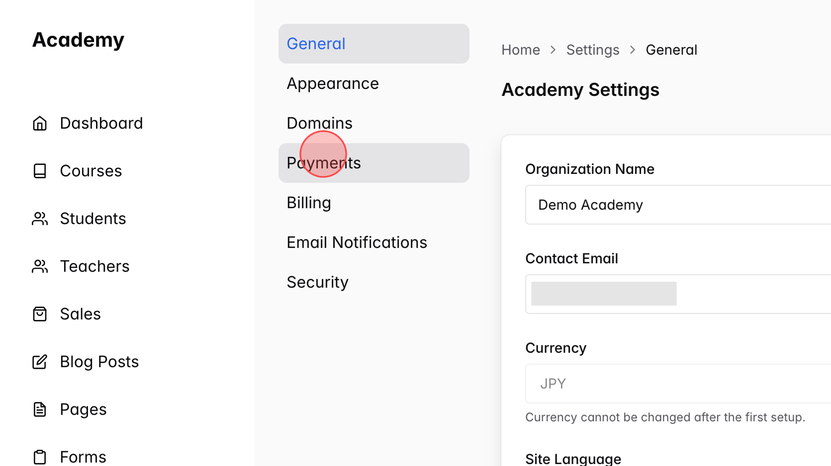Click the Settings breadcrumb link
Screen dimensions: 831x466
point(592,50)
